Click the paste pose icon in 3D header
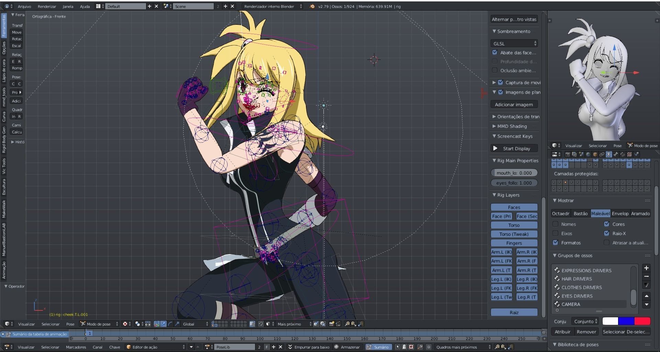This screenshot has width=660, height=352. click(353, 324)
